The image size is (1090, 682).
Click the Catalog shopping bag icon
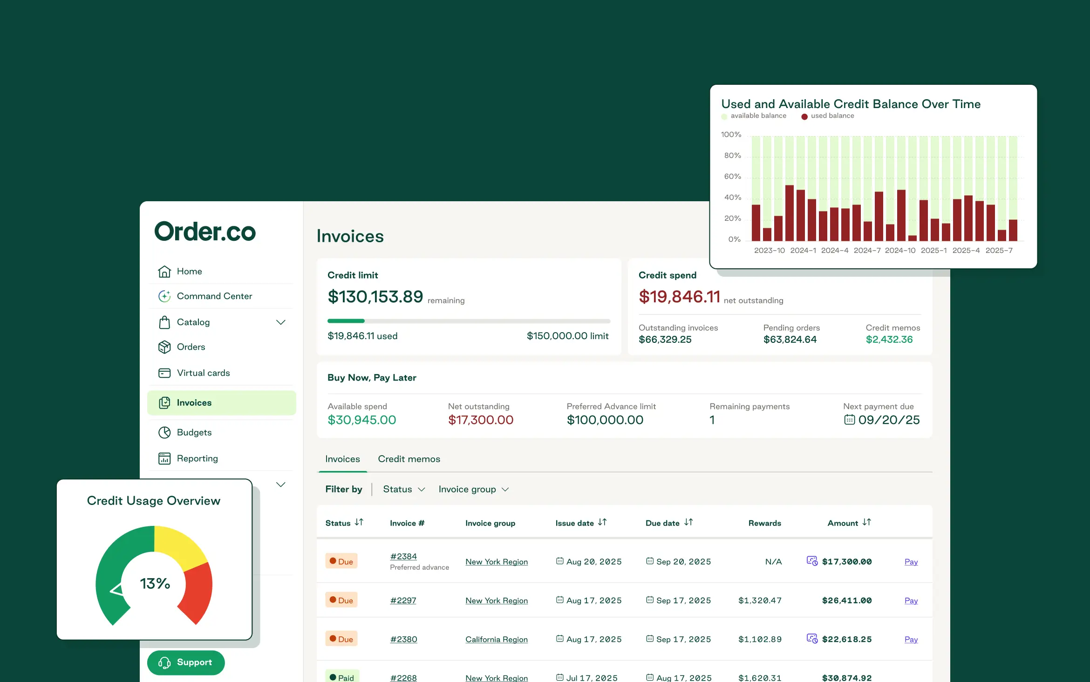[x=164, y=322]
